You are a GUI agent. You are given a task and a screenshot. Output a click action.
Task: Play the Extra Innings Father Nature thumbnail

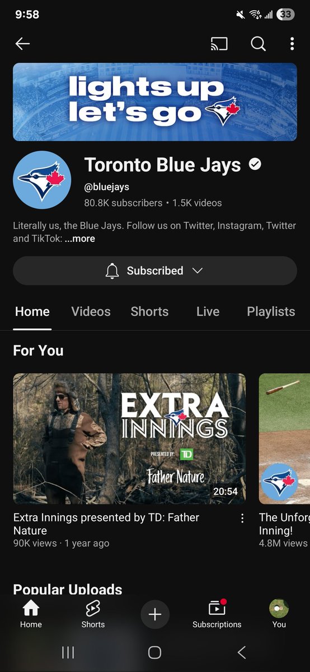129,438
